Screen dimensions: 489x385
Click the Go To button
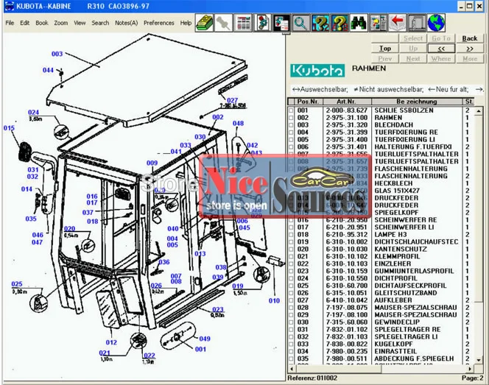(441, 38)
